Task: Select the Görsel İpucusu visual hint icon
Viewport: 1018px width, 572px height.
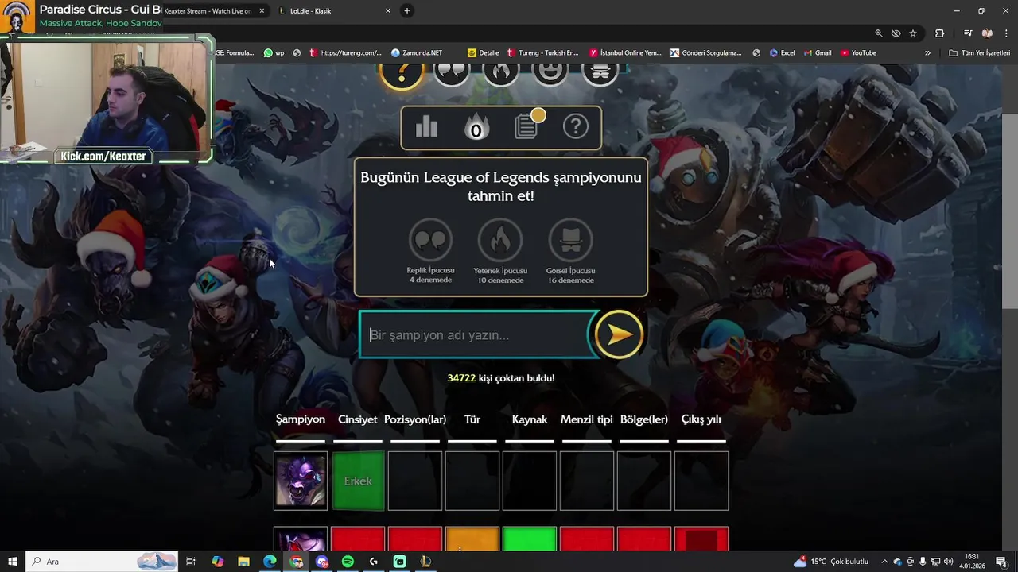Action: tap(570, 240)
